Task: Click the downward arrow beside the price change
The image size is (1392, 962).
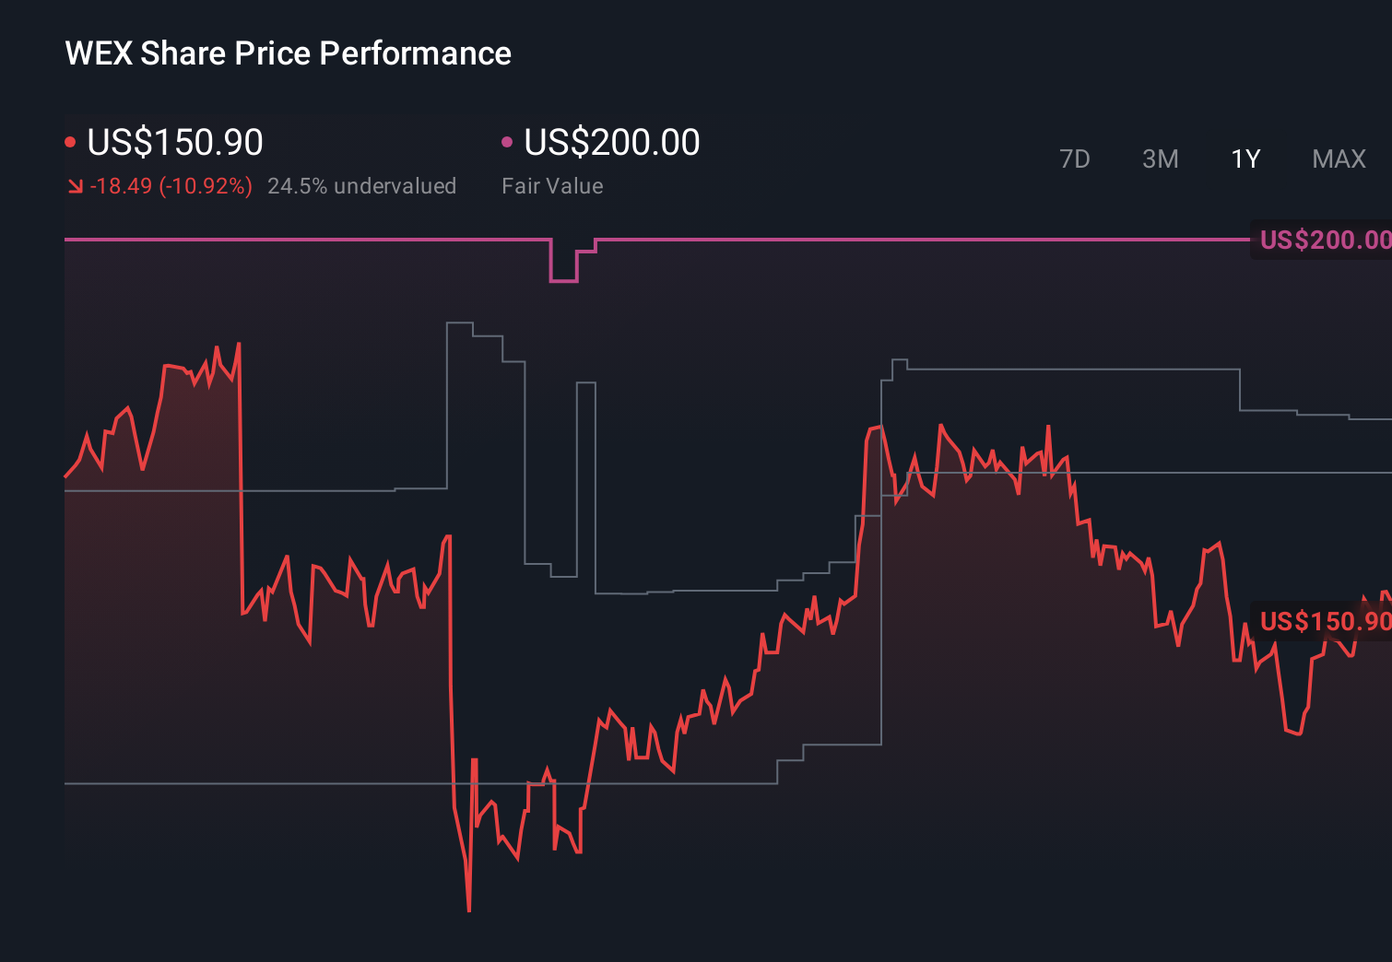Action: coord(76,185)
